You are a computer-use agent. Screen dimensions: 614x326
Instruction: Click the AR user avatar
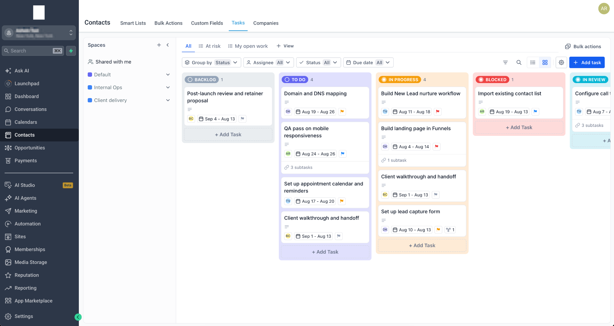[x=604, y=8]
